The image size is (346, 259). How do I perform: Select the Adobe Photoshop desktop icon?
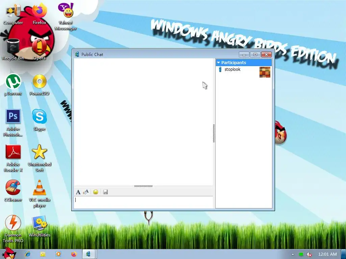(13, 123)
